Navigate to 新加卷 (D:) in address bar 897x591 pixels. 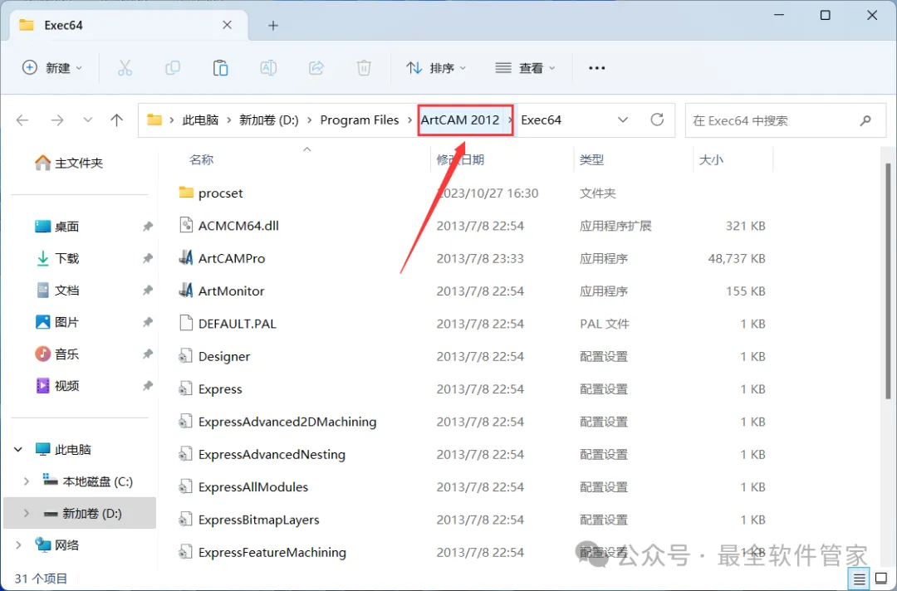tap(269, 120)
